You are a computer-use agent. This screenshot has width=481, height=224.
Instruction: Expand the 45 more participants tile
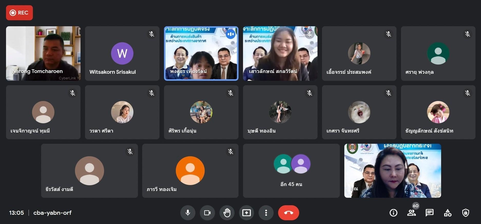(291, 171)
